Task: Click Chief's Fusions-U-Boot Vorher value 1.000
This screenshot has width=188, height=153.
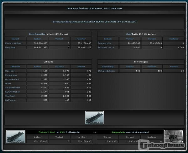Action: (137, 47)
